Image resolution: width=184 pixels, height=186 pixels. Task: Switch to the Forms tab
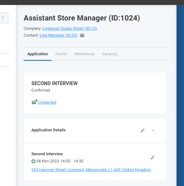[x=61, y=54]
